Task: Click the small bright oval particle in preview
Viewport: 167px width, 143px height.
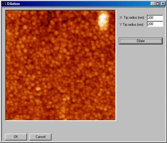Action: 38,89
